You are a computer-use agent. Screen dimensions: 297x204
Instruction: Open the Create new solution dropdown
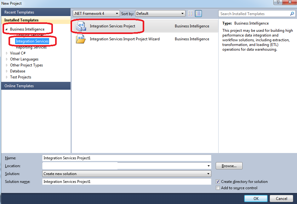coord(127,173)
